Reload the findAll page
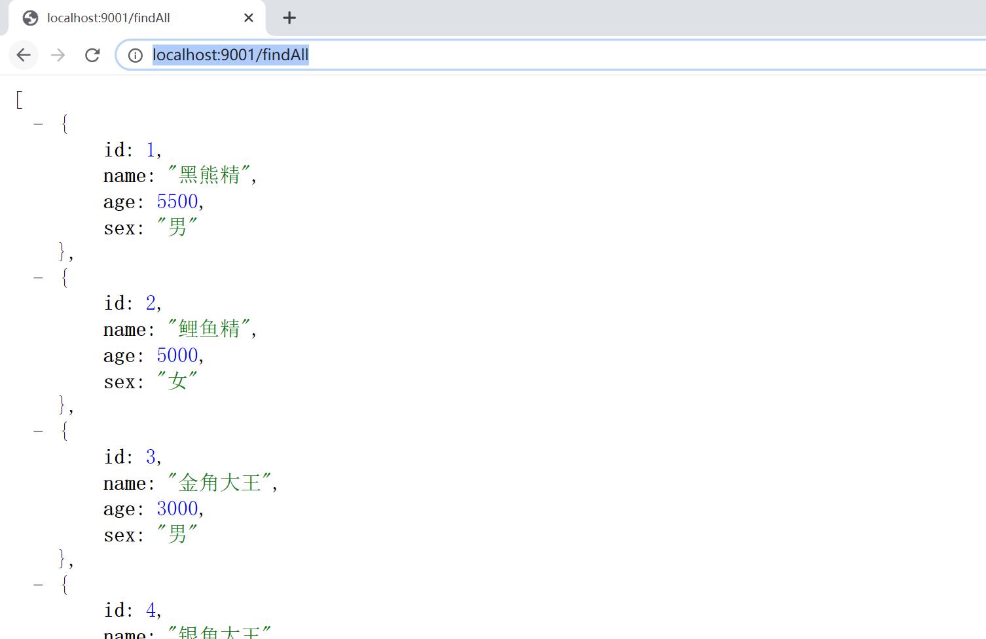The image size is (986, 639). 92,55
